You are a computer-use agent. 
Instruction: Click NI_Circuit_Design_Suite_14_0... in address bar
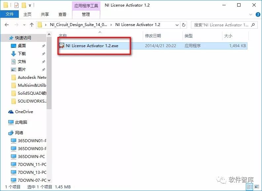(x=78, y=25)
